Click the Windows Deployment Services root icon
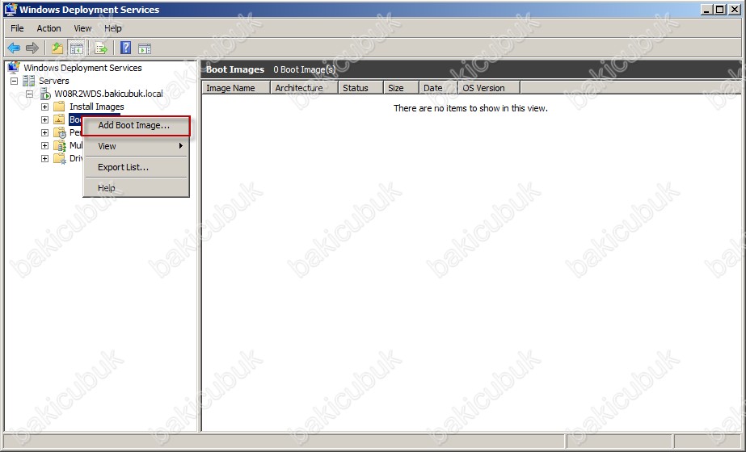 point(14,68)
